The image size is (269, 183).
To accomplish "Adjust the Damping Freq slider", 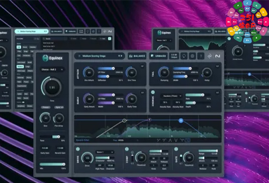I will coord(186,69).
